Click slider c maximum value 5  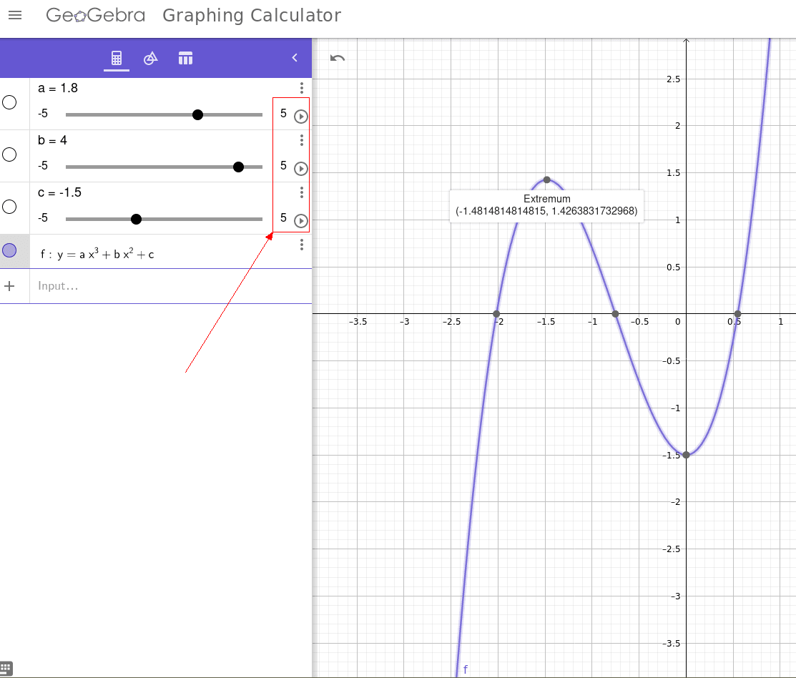click(283, 217)
